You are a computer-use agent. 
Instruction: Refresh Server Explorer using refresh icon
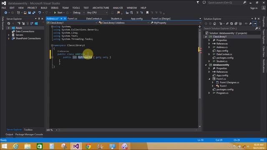click(9, 23)
